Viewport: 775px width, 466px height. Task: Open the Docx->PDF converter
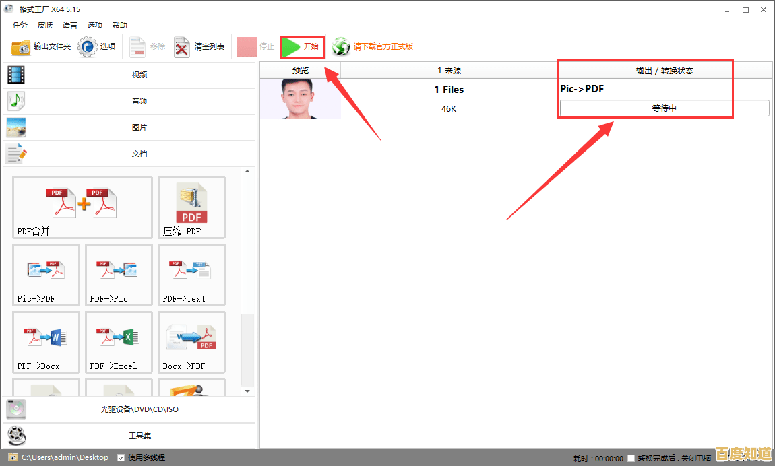pos(191,342)
